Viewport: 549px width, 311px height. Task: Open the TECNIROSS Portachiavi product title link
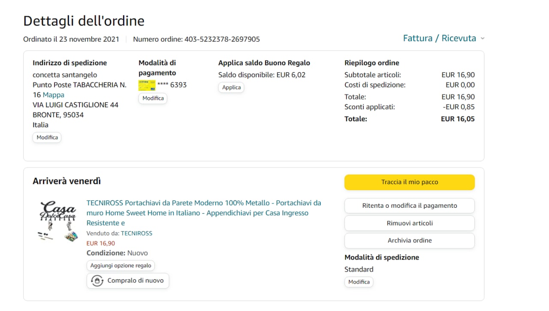[204, 213]
